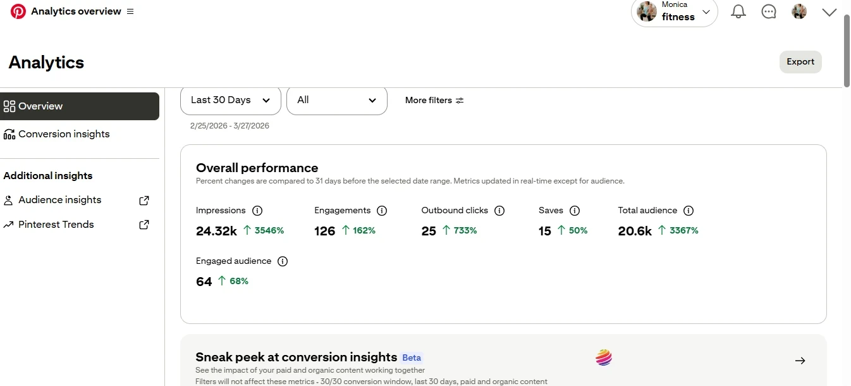This screenshot has height=386, width=851.
Task: Open Audience insights external link
Action: tap(144, 200)
